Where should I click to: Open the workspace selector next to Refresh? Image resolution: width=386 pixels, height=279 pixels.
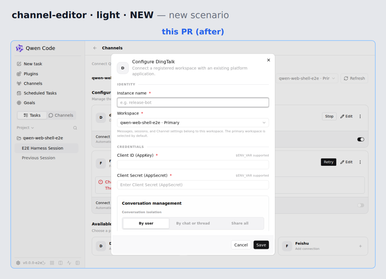pos(307,79)
